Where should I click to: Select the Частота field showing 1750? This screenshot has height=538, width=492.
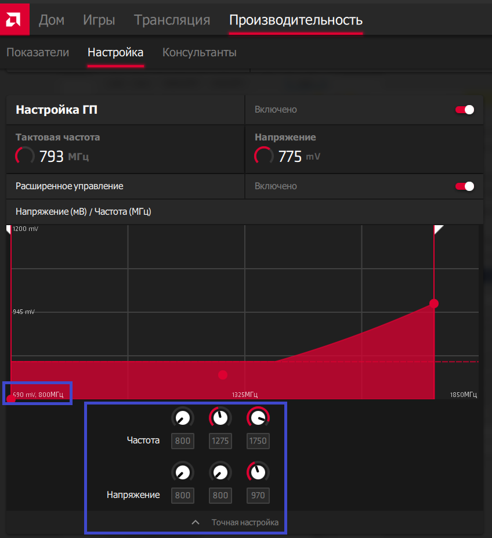258,441
